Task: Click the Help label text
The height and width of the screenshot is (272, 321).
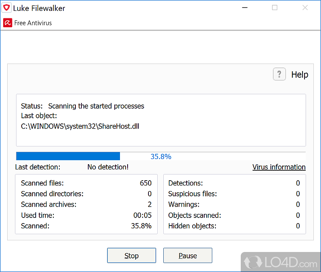Action: [x=300, y=75]
